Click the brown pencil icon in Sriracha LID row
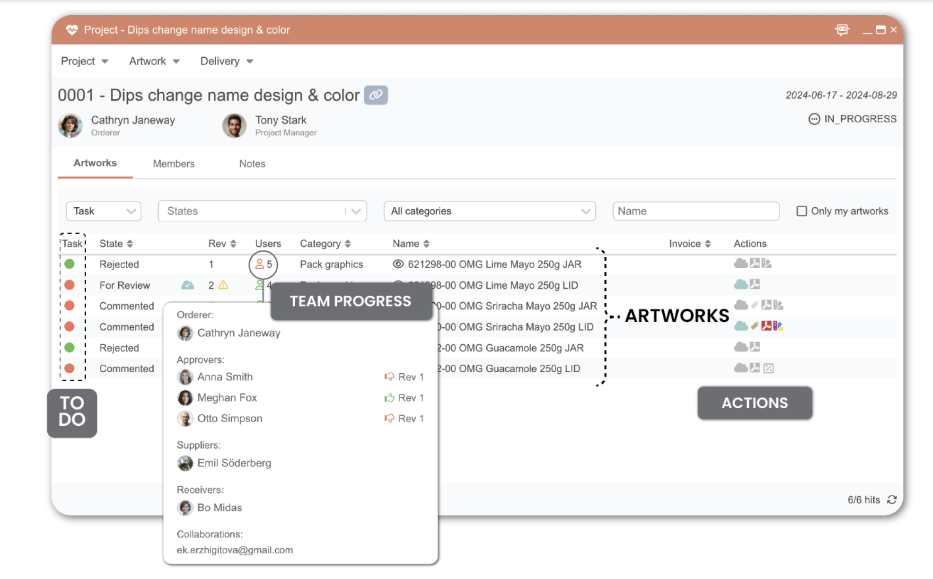This screenshot has width=933, height=579. (x=755, y=325)
